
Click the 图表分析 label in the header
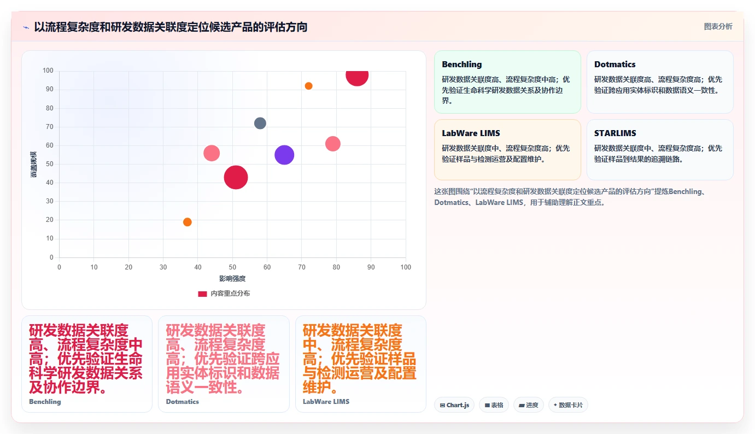718,26
